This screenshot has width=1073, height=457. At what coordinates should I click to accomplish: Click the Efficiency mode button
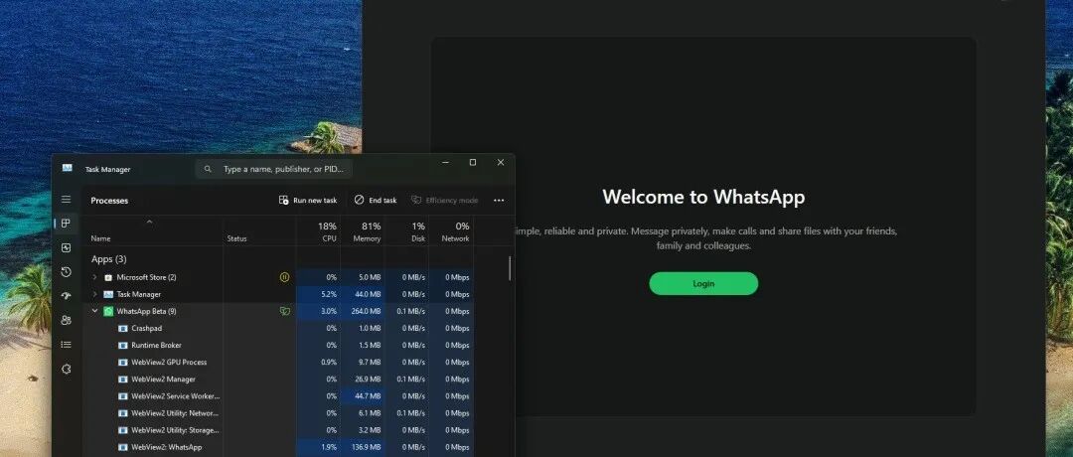click(x=445, y=201)
